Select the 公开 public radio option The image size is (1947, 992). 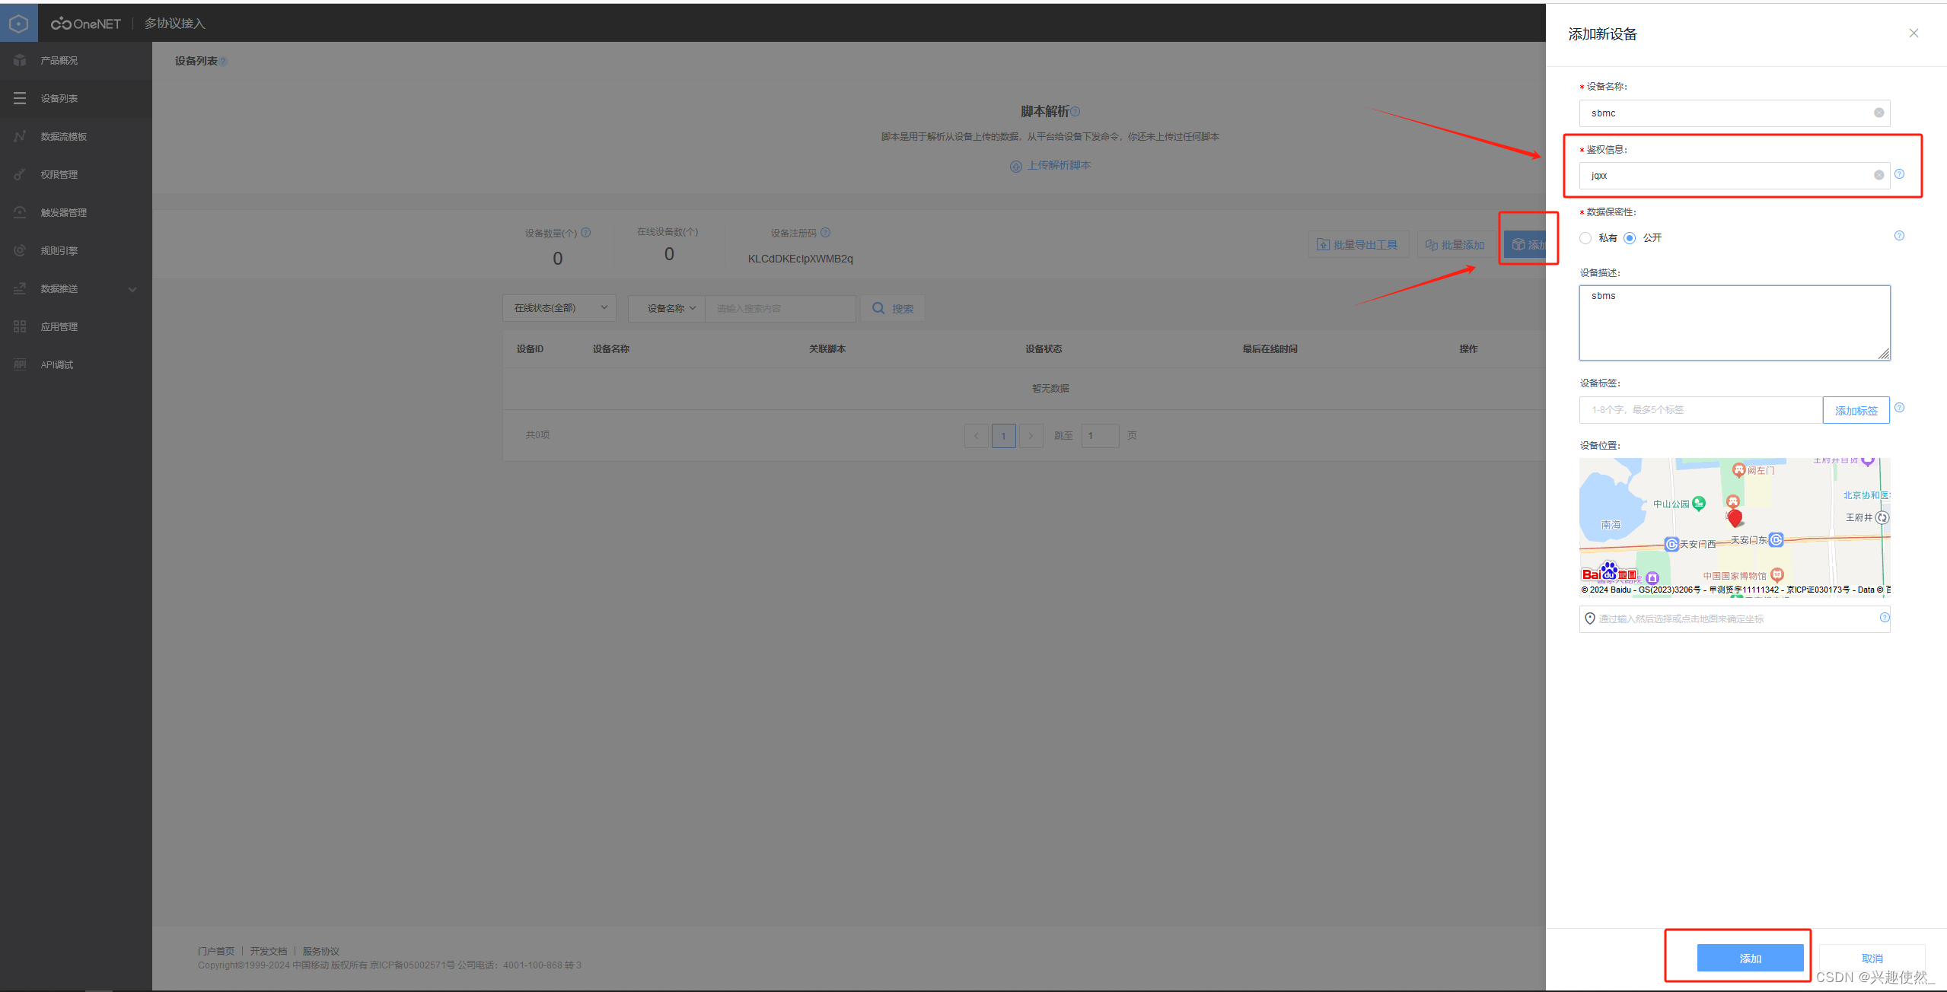(1630, 238)
